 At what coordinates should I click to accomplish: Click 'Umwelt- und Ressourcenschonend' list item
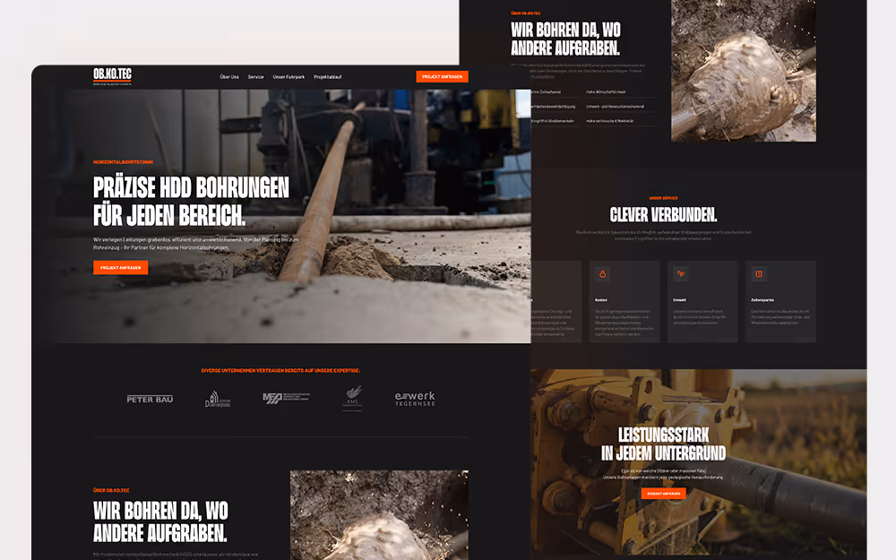[x=615, y=107]
